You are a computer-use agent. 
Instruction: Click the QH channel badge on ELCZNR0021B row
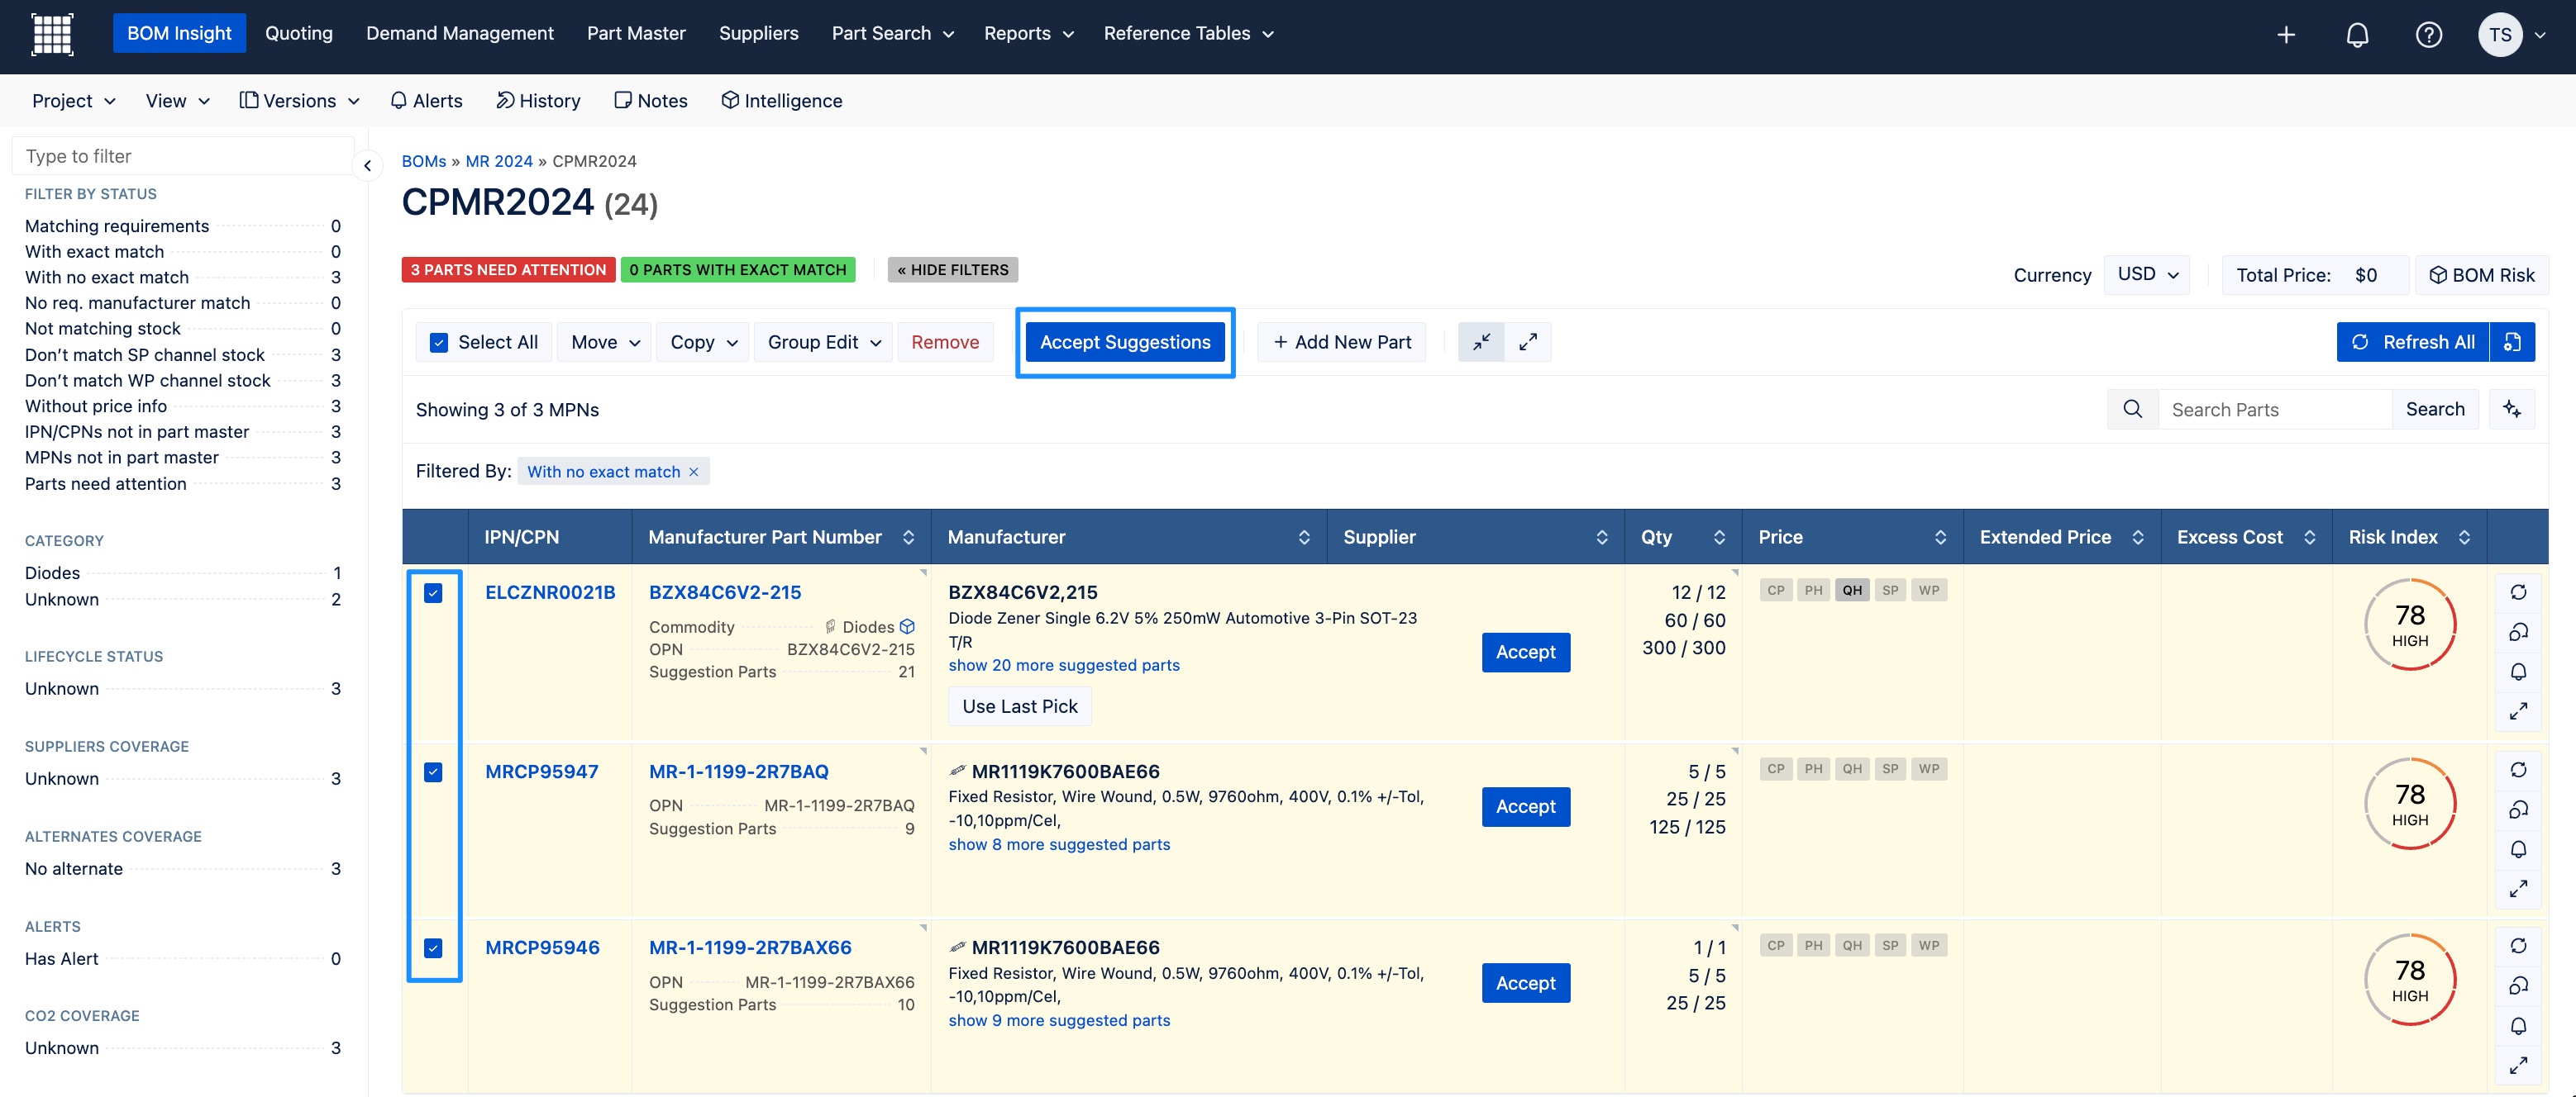(x=1852, y=591)
